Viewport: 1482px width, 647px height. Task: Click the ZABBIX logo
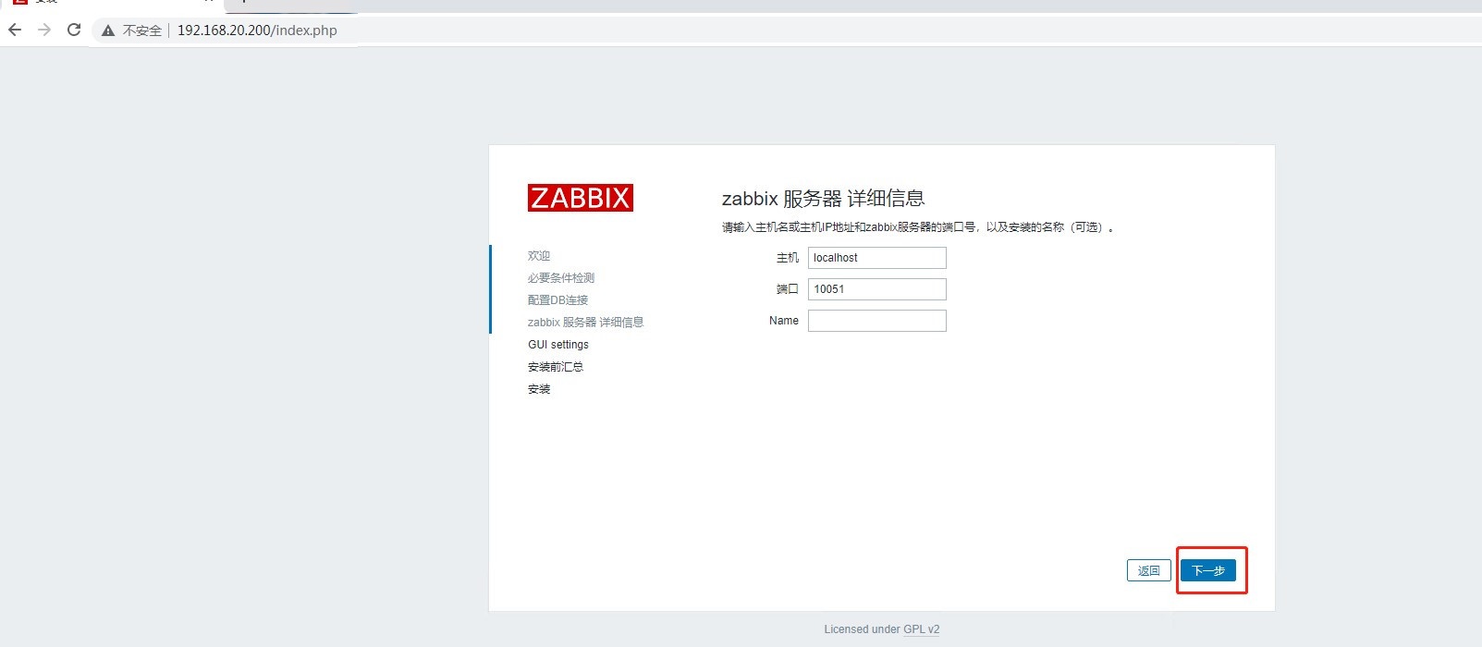(x=581, y=198)
